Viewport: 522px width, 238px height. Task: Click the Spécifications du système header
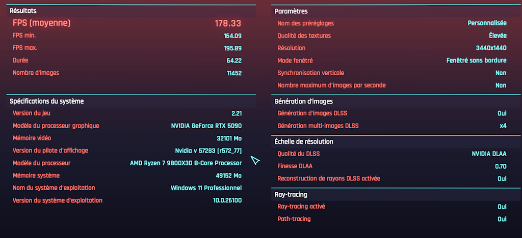(x=46, y=101)
